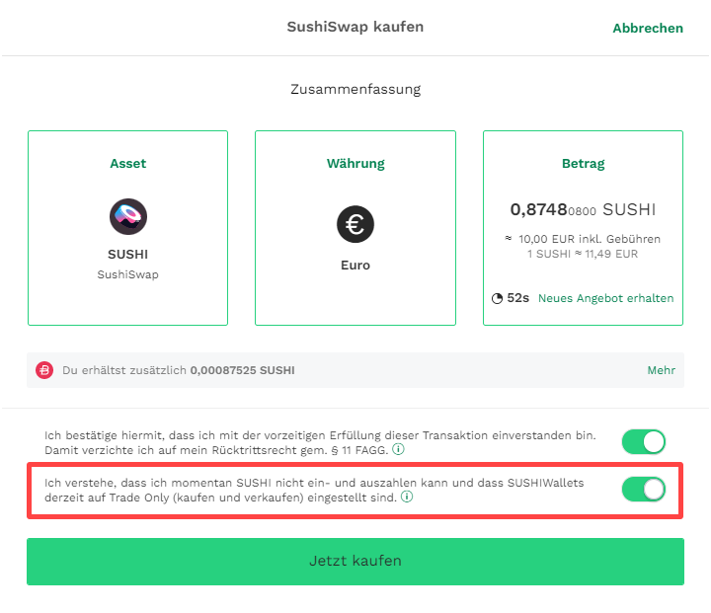The image size is (711, 613).
Task: Toggle the SUSHI Trade Only acknowledgment switch
Action: click(x=644, y=490)
